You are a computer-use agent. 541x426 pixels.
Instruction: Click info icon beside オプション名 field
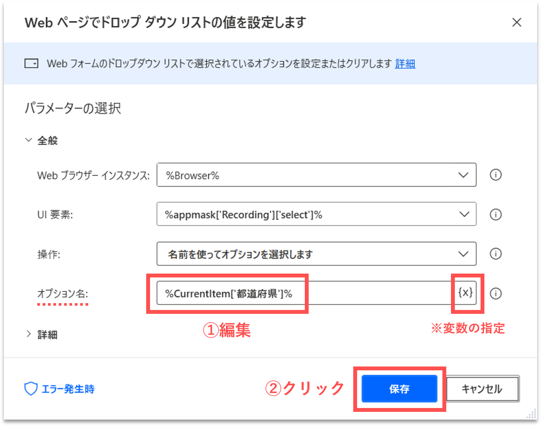[x=496, y=293]
